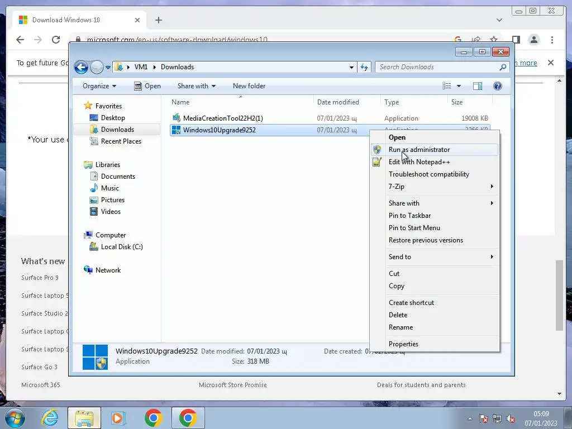The width and height of the screenshot is (572, 429).
Task: Expand the Share with context submenu
Action: 434,203
